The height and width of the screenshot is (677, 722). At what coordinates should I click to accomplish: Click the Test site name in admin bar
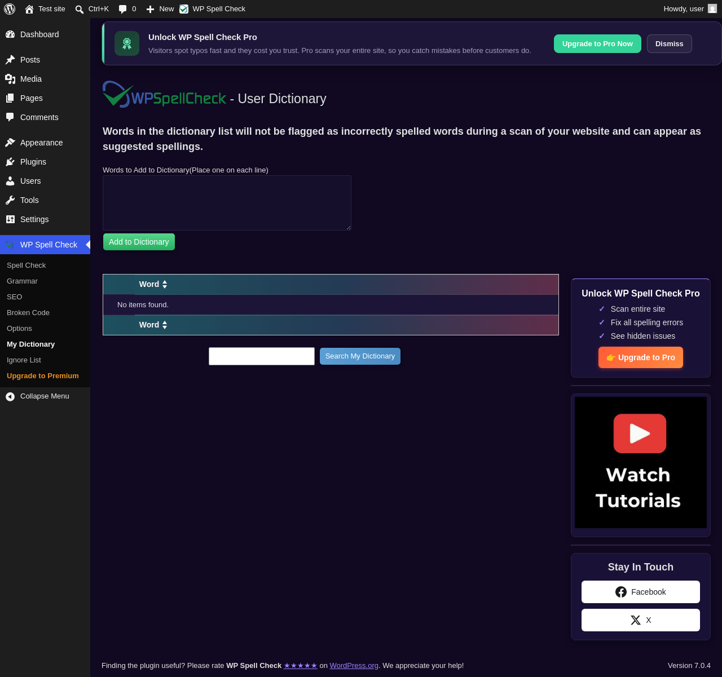(x=52, y=9)
